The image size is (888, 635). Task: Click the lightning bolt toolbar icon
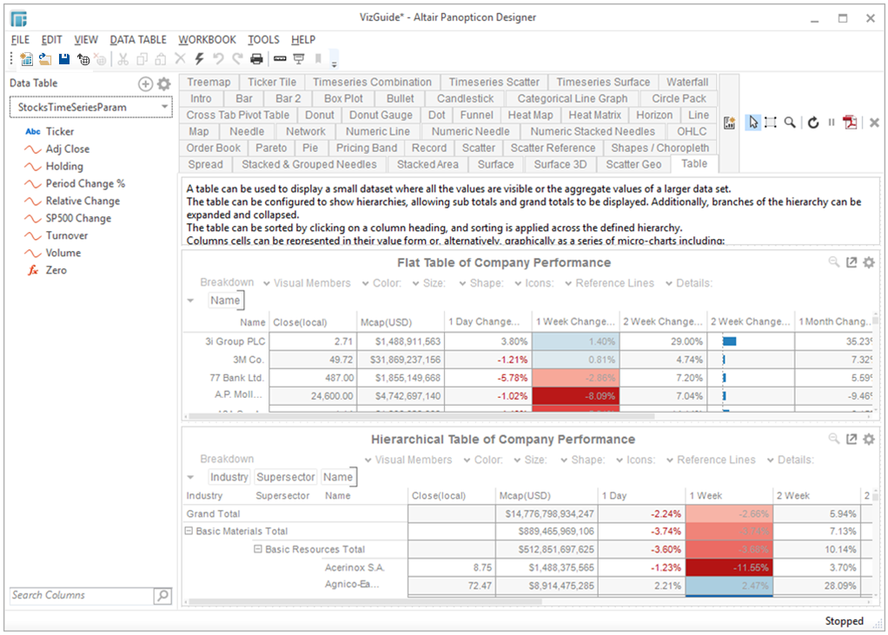click(x=199, y=59)
